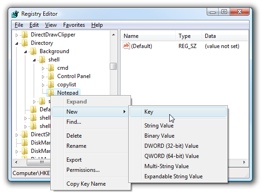
Task: Select the Notepad key folder icon
Action: click(x=51, y=92)
